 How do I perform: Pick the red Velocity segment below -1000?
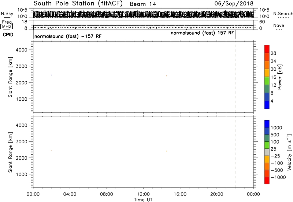pos(267,180)
